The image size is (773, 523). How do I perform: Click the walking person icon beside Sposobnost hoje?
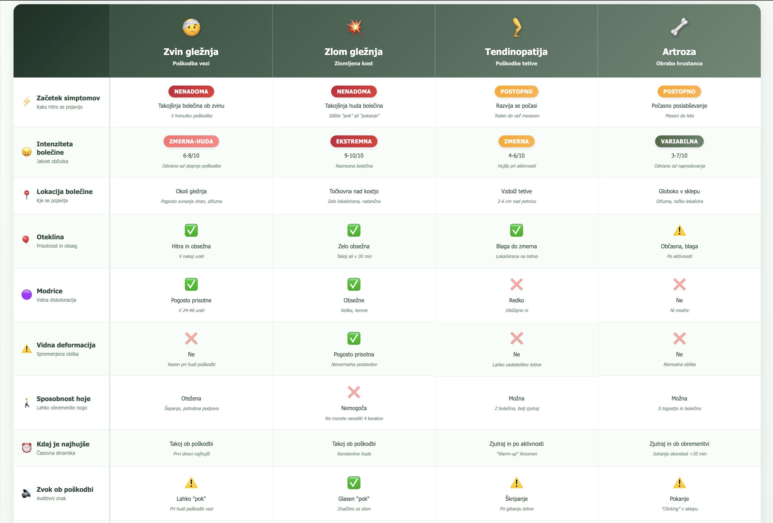point(27,402)
